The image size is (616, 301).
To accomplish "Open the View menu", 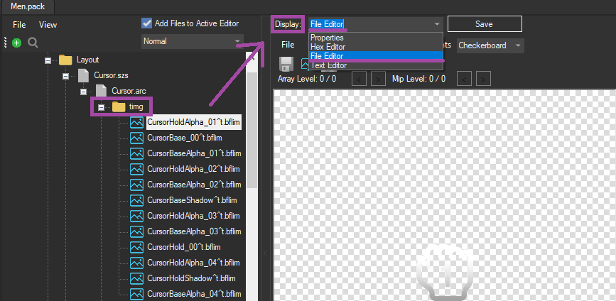I will pyautogui.click(x=48, y=25).
